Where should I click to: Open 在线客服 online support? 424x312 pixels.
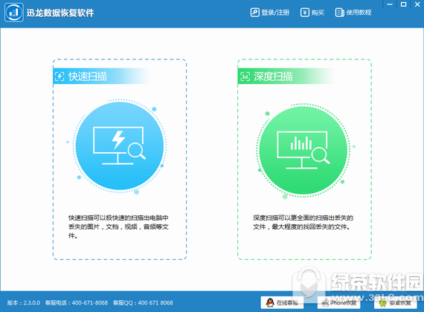pyautogui.click(x=282, y=302)
